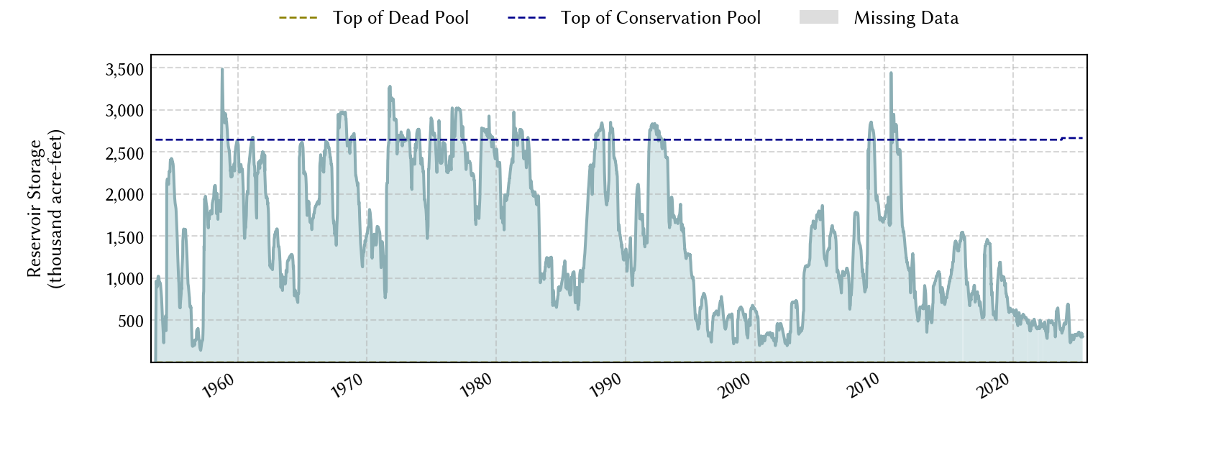
Task: Click the 2020 x-axis year label
Action: [994, 386]
